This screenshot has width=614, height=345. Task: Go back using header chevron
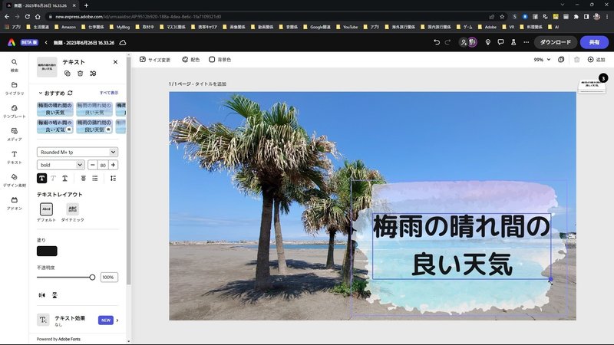pos(46,42)
